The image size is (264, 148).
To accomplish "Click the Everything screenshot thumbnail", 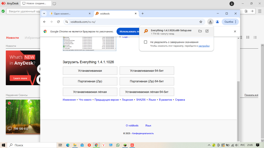I will point(89,44).
